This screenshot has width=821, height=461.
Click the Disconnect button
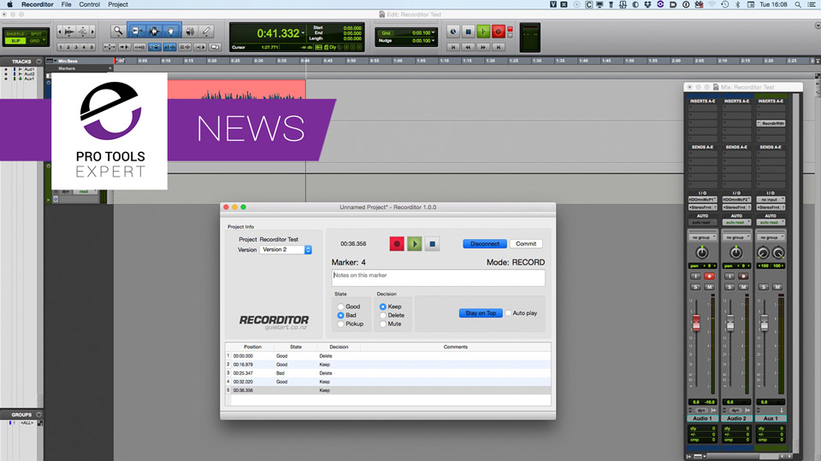484,243
